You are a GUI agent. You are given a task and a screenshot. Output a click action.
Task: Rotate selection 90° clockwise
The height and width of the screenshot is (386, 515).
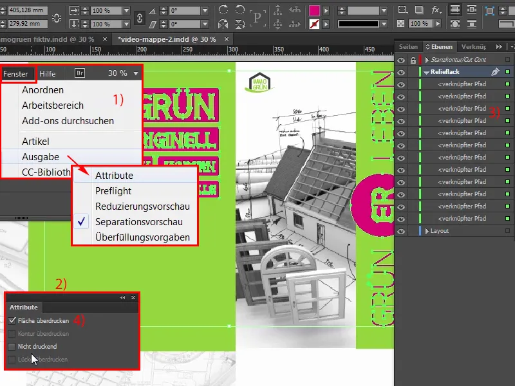223,9
